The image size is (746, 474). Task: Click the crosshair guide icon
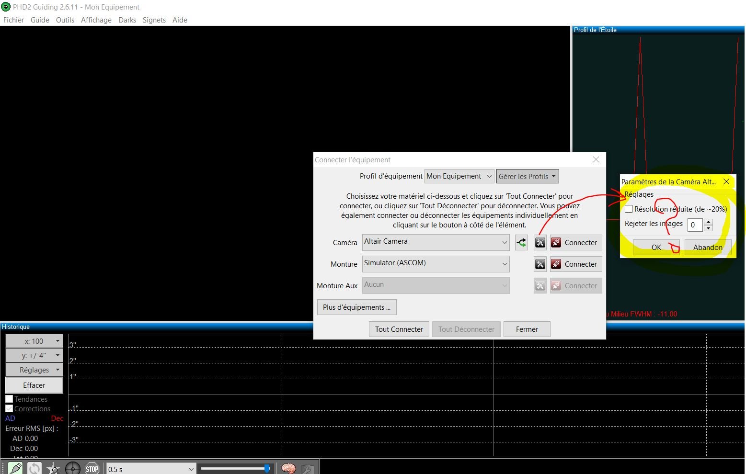[x=72, y=468]
